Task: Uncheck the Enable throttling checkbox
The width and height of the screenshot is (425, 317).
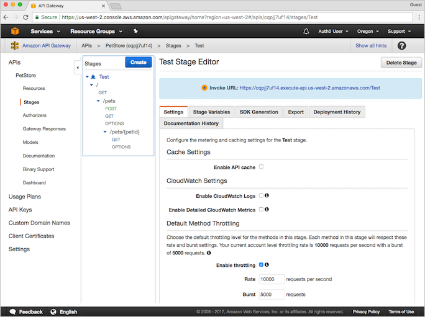Action: 261,265
